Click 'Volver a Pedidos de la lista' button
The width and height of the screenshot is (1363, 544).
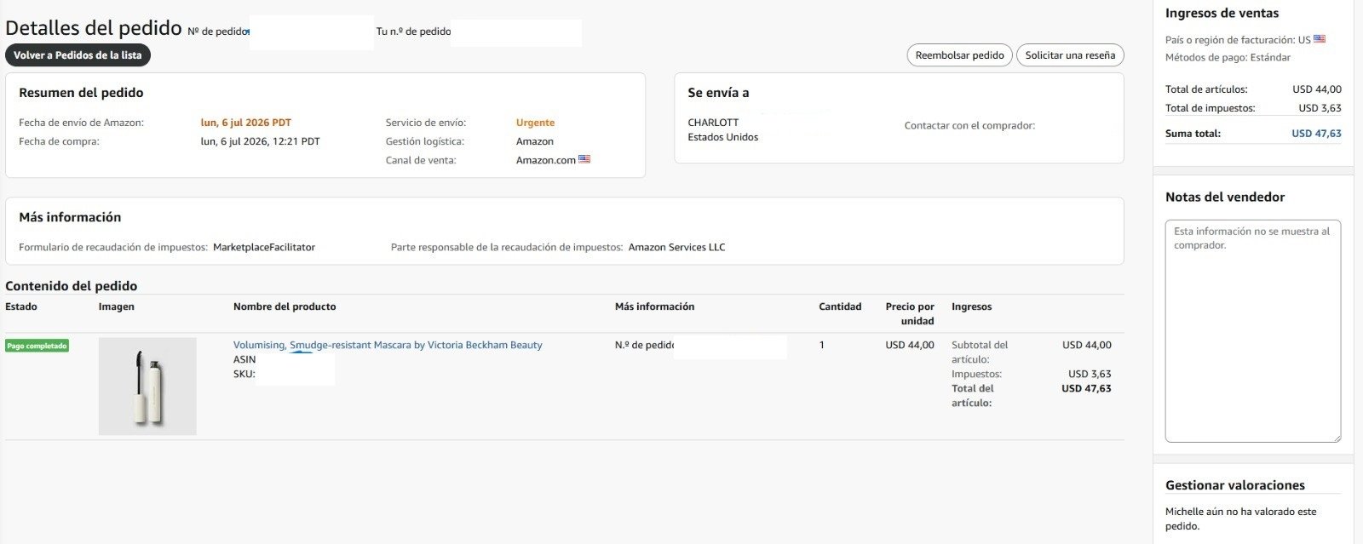(x=78, y=55)
